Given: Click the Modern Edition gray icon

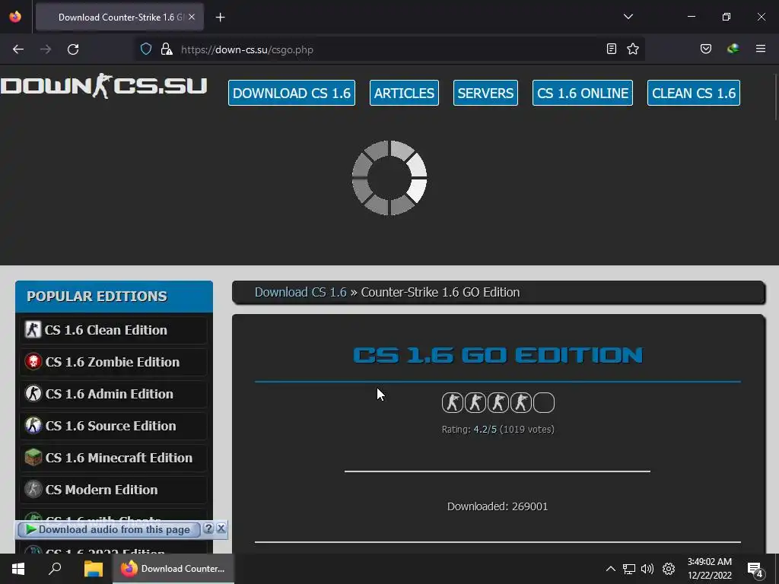Looking at the screenshot, I should pyautogui.click(x=33, y=489).
